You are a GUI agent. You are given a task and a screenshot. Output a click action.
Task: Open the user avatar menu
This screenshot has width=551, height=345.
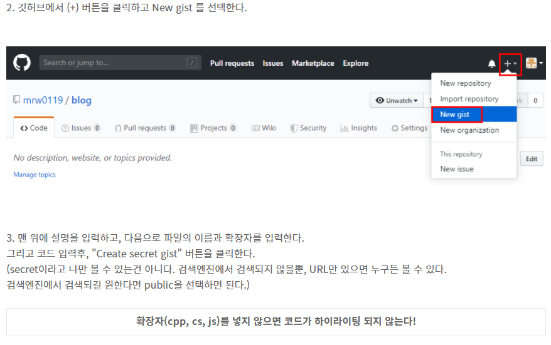[534, 63]
